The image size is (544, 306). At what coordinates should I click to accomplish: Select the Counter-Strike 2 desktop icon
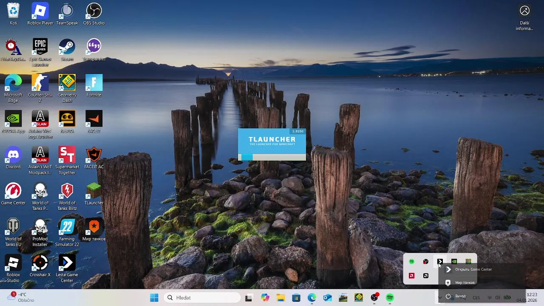[x=40, y=89]
